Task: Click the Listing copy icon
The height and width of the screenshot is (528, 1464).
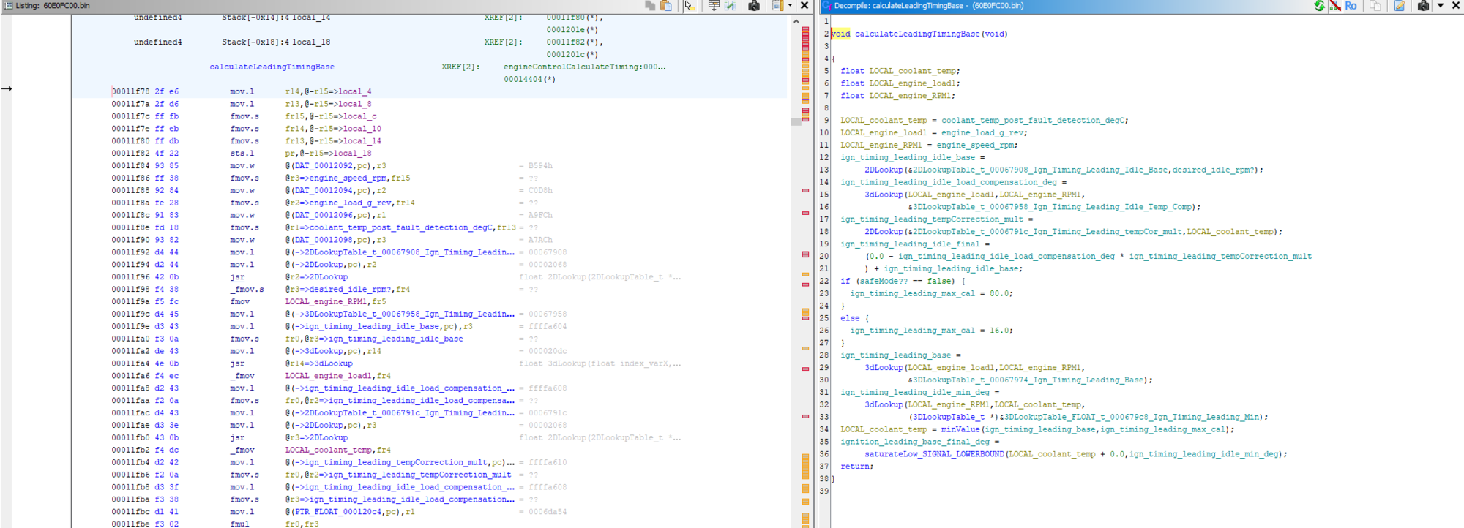Action: [650, 6]
